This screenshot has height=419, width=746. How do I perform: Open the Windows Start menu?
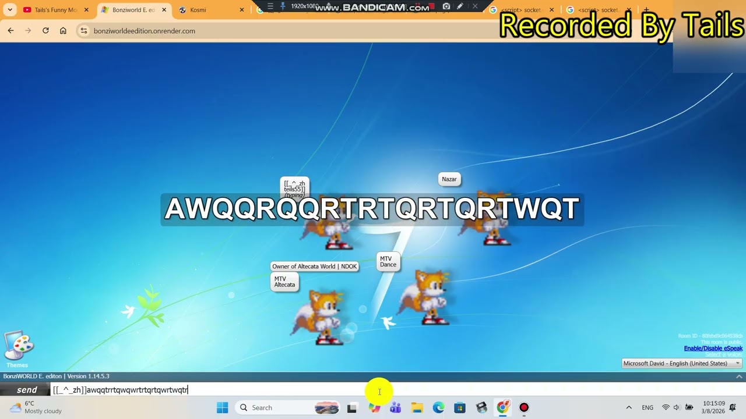click(223, 408)
